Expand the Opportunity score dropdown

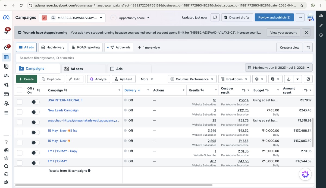click(x=134, y=18)
